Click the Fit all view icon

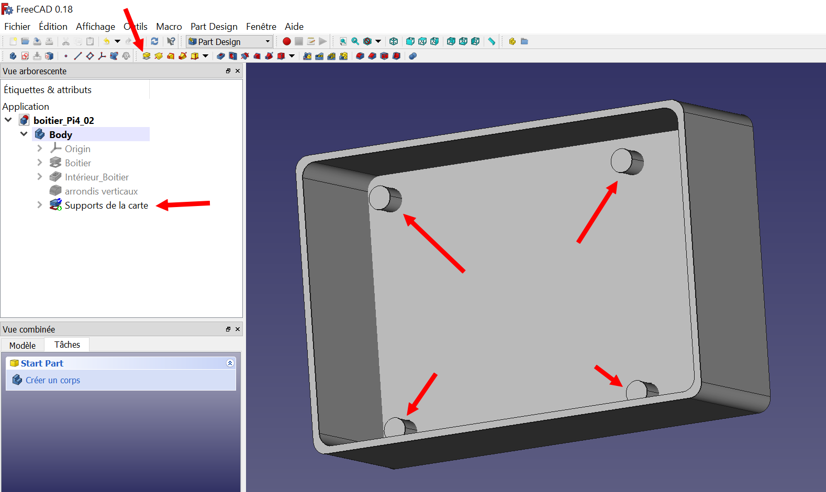[x=343, y=41]
